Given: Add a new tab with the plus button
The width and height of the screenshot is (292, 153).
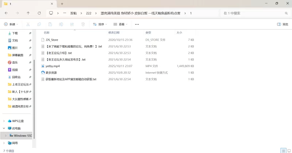Looking at the screenshot, I should point(62,4).
